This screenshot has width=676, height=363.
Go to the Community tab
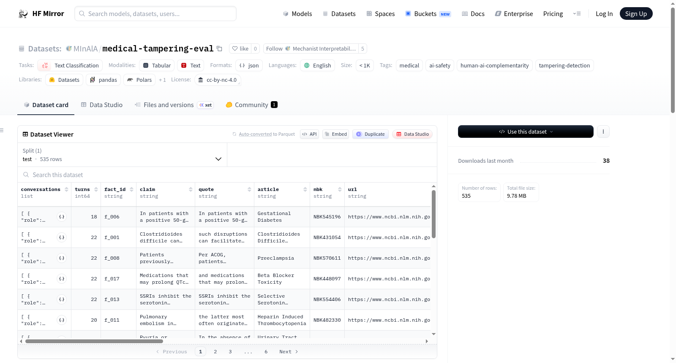251,105
